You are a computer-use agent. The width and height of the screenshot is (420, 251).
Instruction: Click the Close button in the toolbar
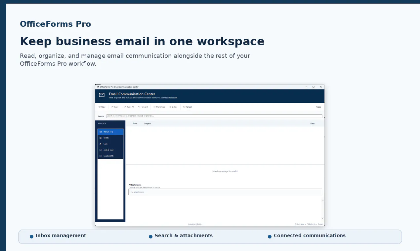(x=318, y=107)
